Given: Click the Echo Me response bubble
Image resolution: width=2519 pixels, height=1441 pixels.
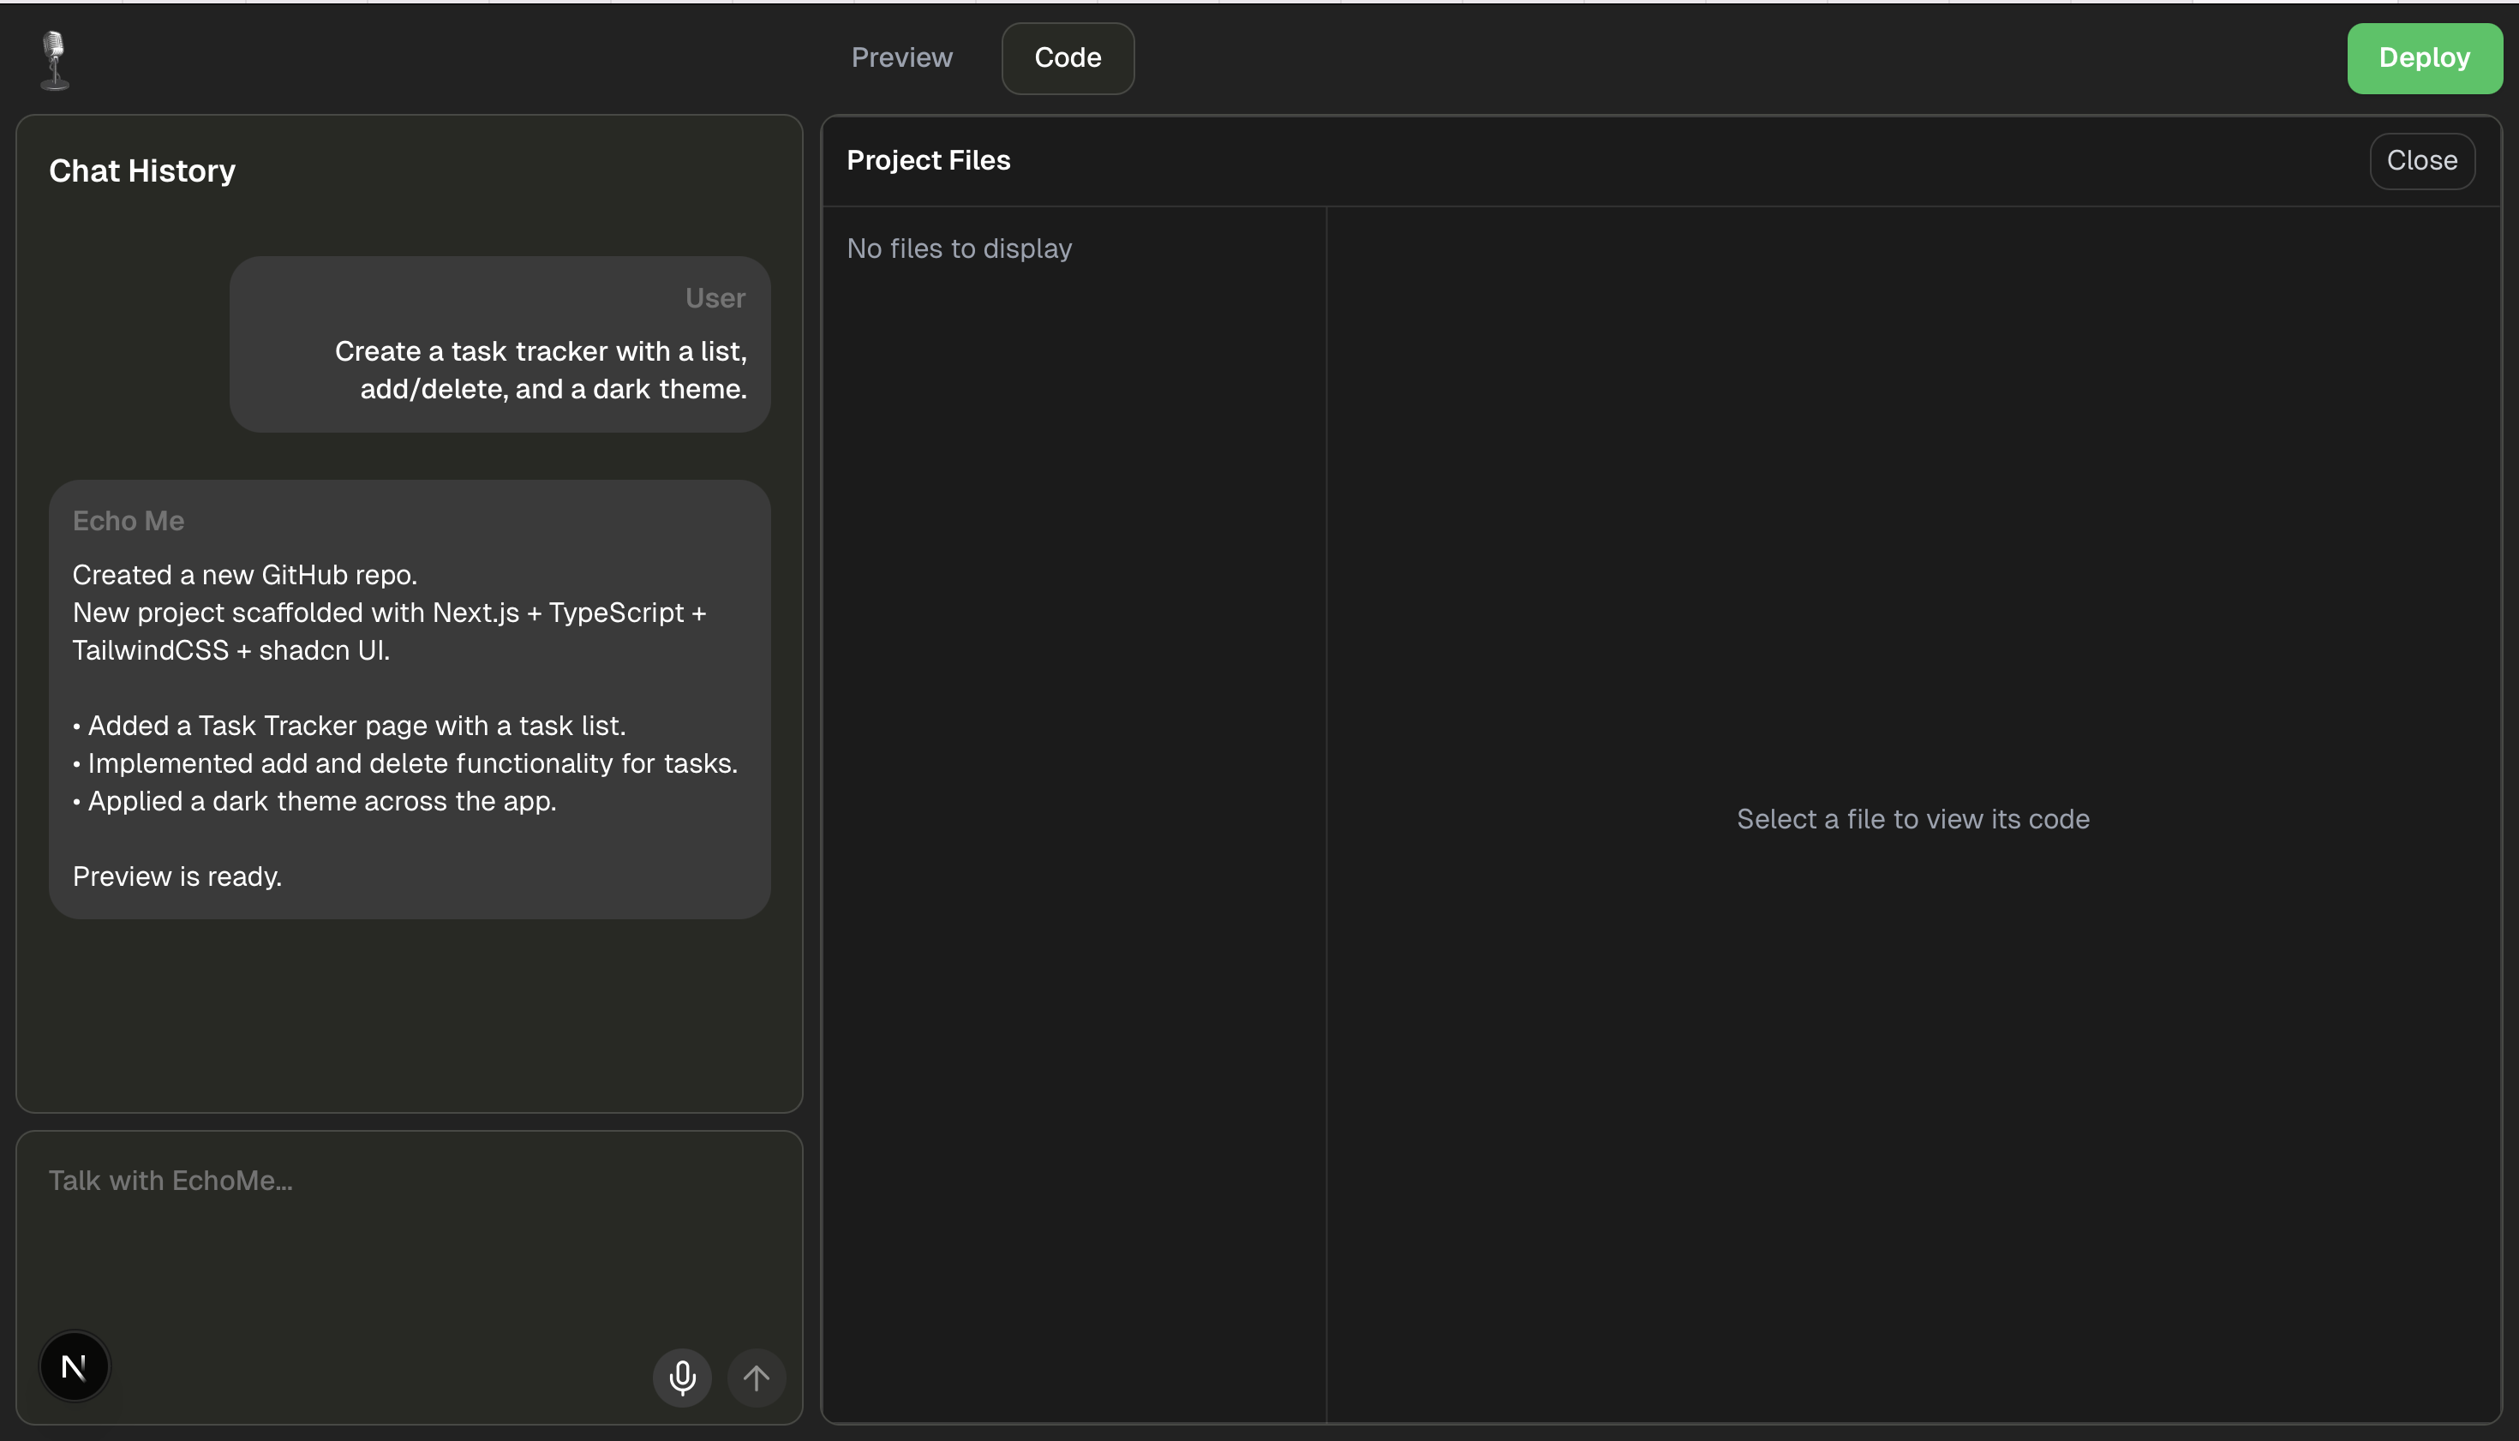Looking at the screenshot, I should 409,699.
